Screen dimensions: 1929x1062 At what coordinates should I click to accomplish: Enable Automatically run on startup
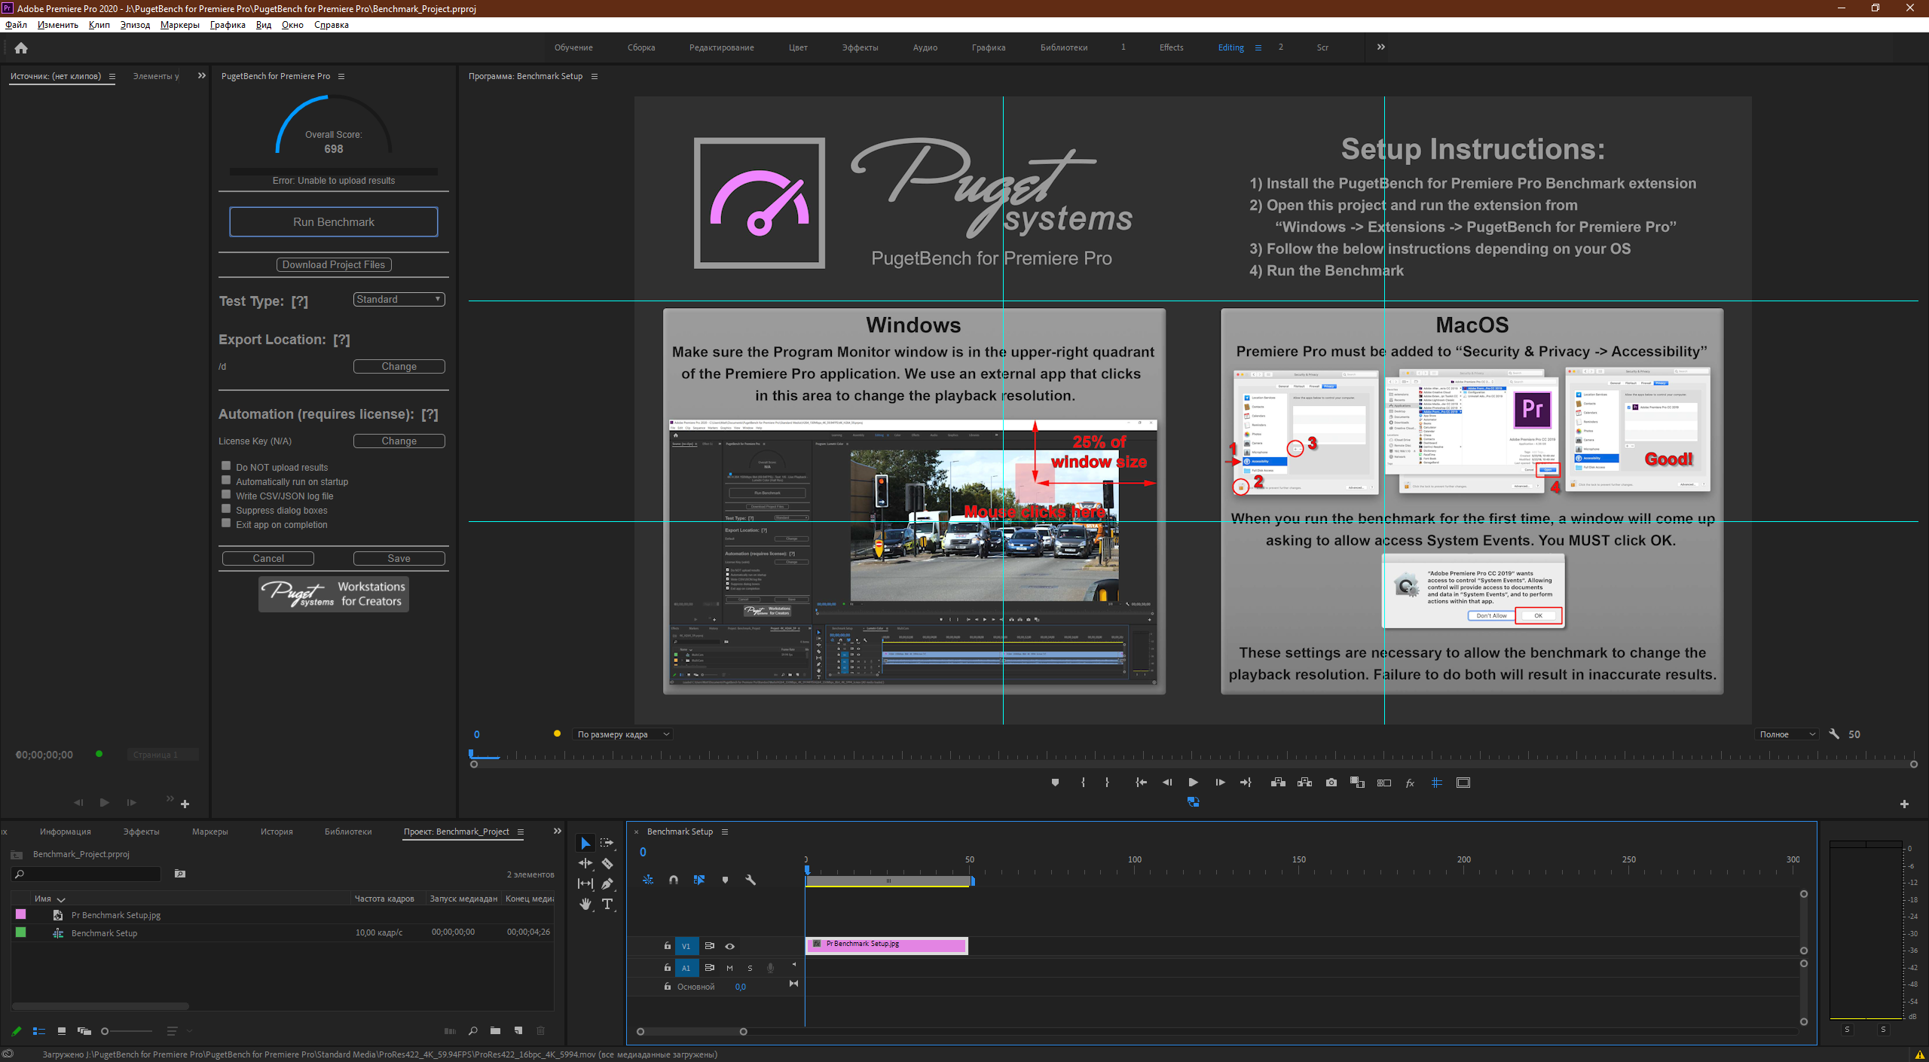[226, 481]
